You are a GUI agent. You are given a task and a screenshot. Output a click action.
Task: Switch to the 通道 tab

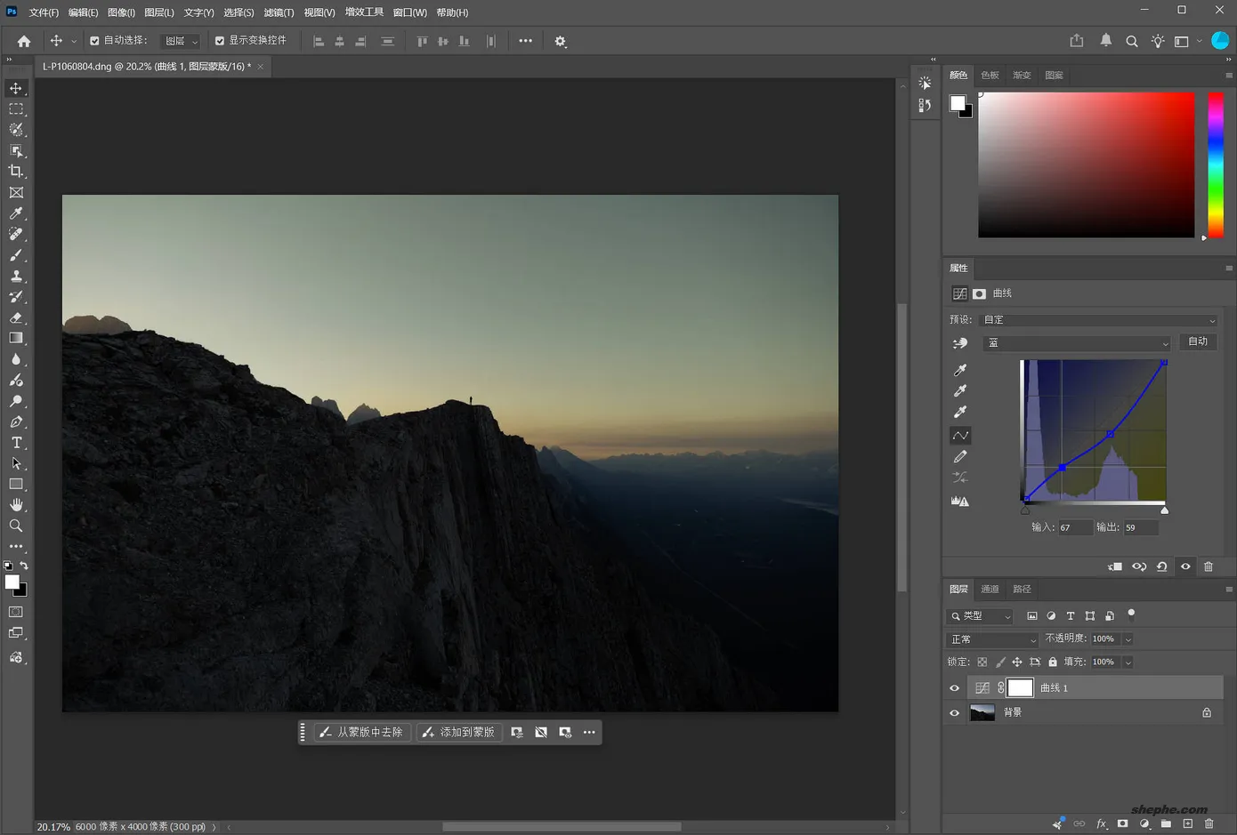click(990, 590)
